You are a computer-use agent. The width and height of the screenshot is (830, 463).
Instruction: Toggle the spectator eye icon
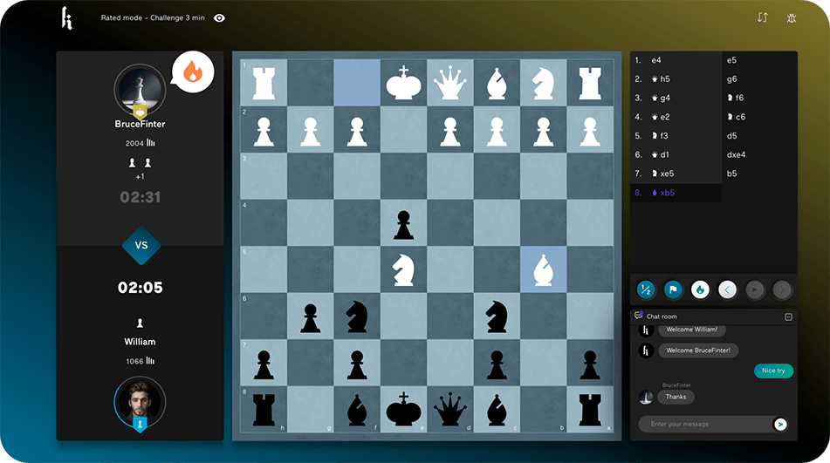pos(219,17)
